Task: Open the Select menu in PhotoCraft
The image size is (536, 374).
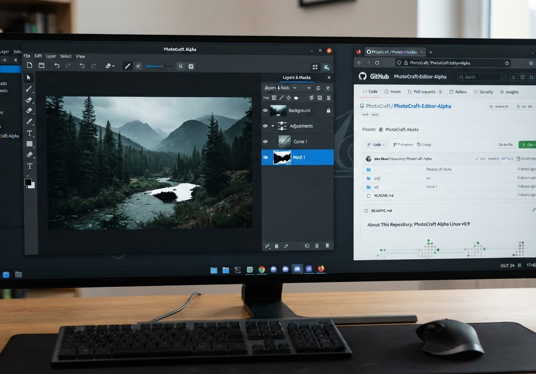Action: click(66, 56)
